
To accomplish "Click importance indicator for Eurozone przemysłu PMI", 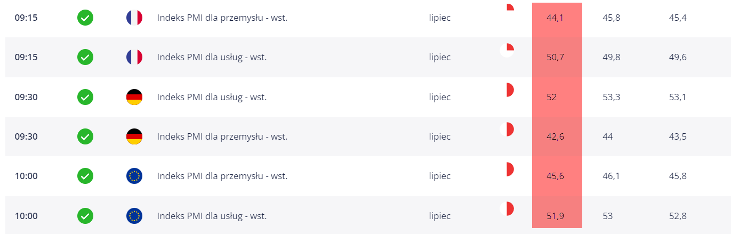I will (x=507, y=170).
